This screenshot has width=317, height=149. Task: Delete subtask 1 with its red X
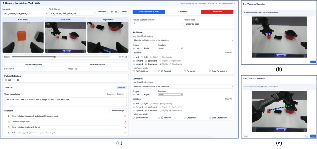pyautogui.click(x=125, y=116)
